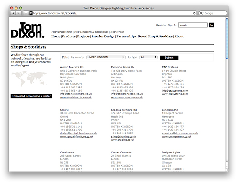
Task: Focus the Google search field in toolbar
Action: (213, 13)
